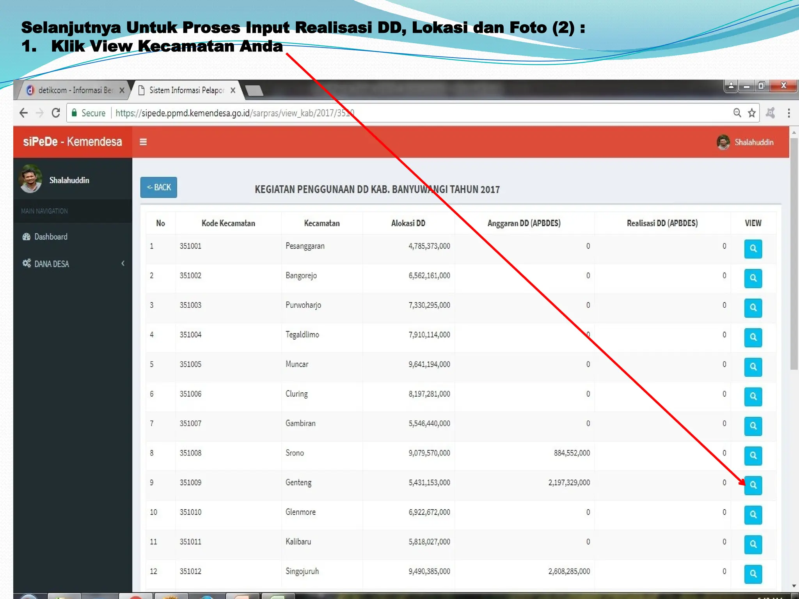Toggle the hamburger sidebar menu icon

point(143,142)
